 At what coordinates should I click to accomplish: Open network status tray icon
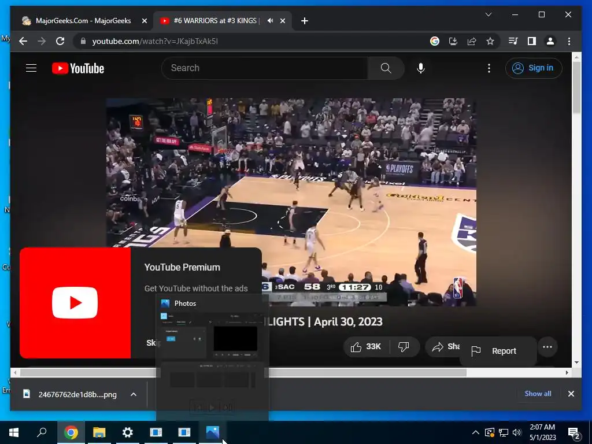[x=504, y=432]
